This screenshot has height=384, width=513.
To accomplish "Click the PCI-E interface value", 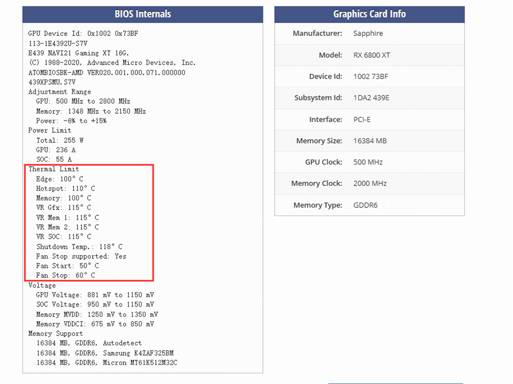I will pos(363,120).
